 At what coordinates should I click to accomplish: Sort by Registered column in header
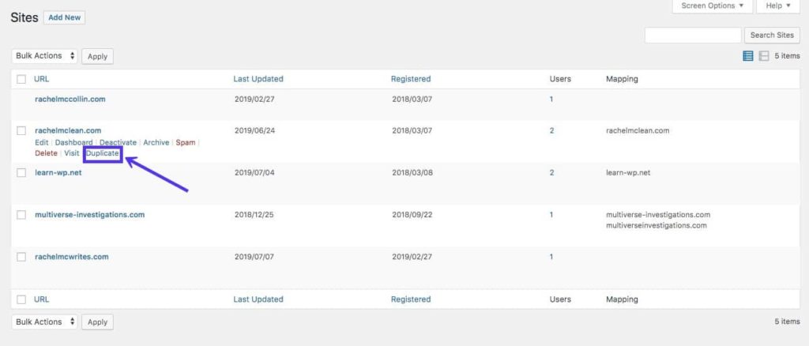point(411,79)
